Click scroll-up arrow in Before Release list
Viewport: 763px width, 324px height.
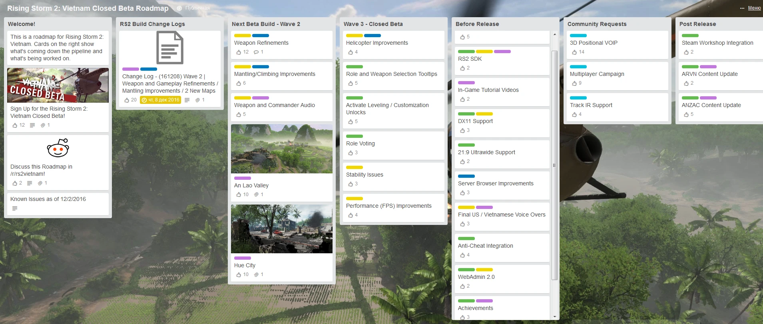click(554, 34)
